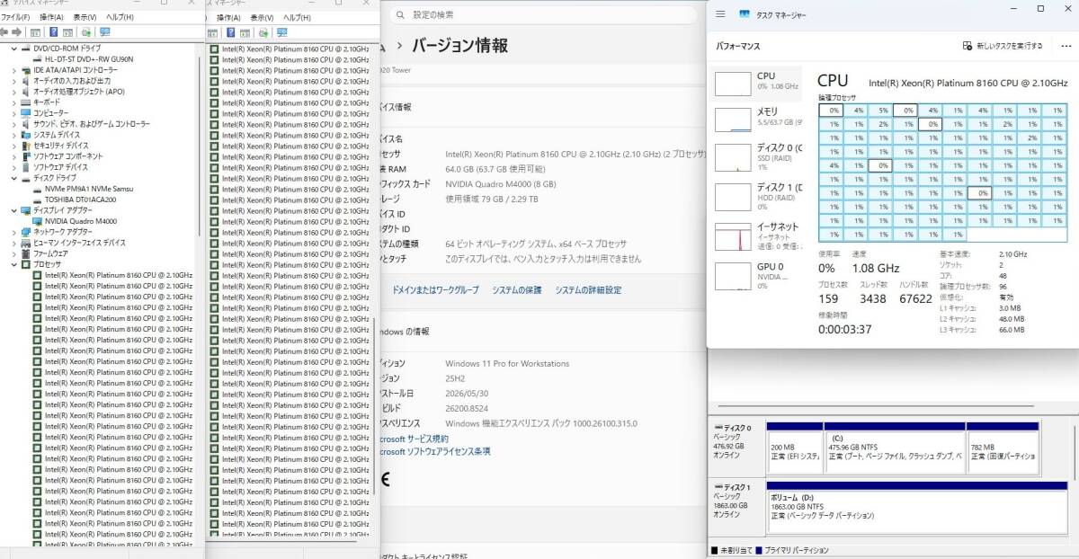Screen dimensions: 1079x559
Task: Click the ディスク 0 label in Disk Management
Action: click(733, 428)
